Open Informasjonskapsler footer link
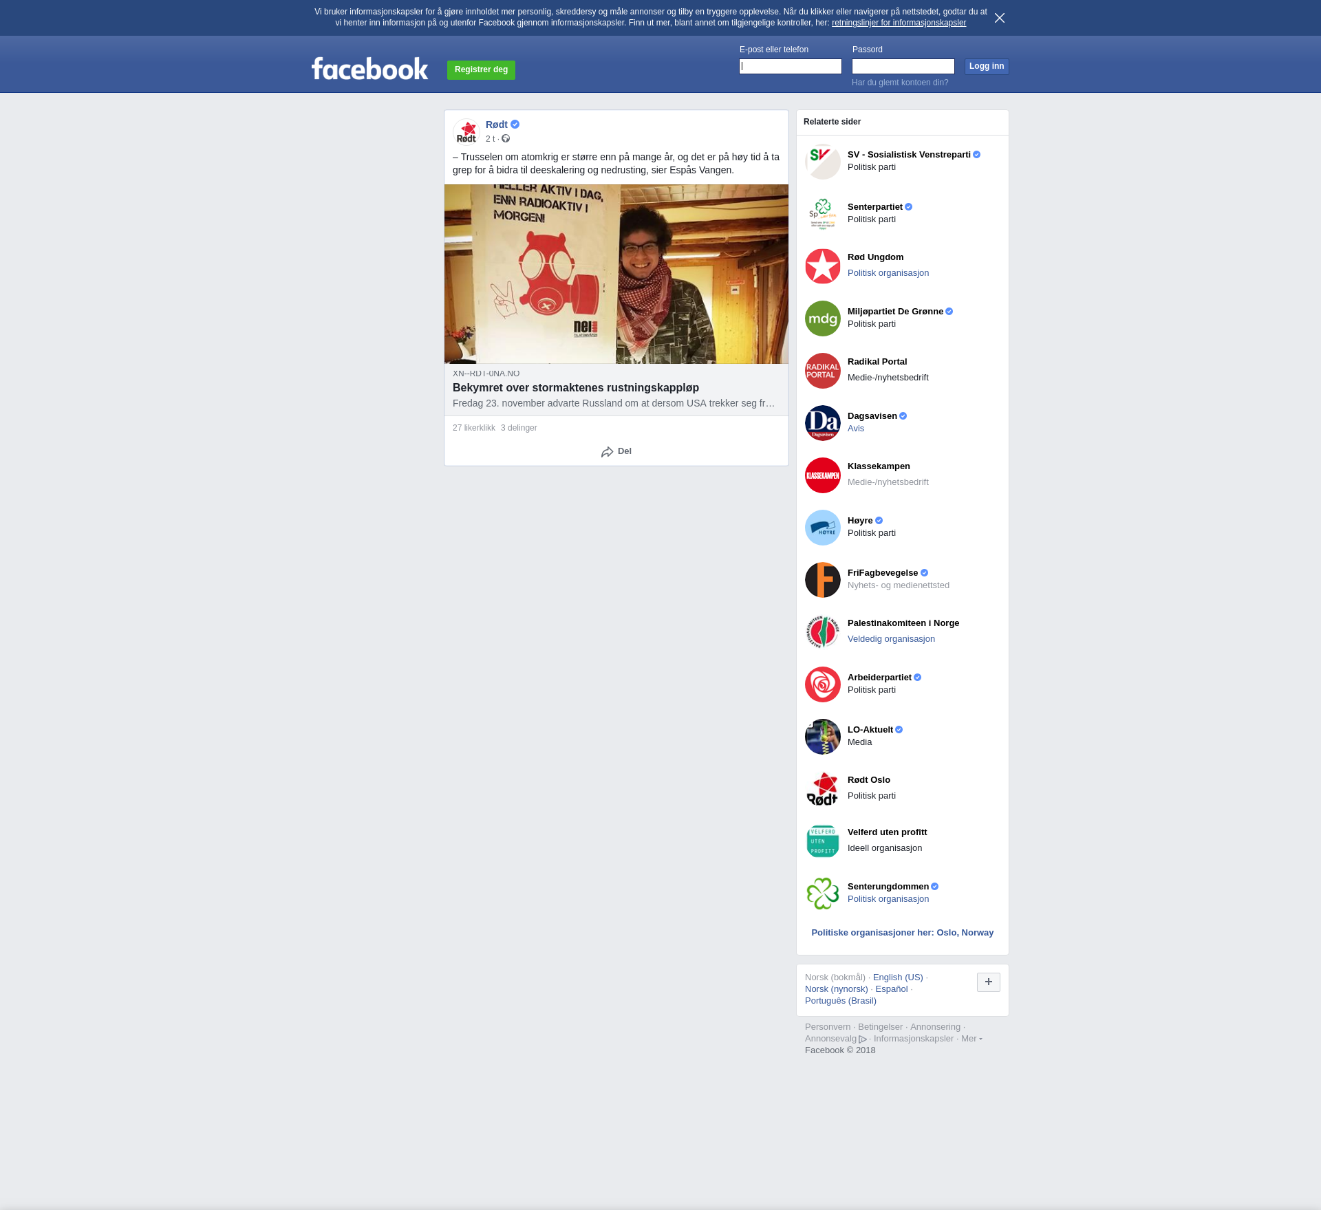 tap(914, 1039)
